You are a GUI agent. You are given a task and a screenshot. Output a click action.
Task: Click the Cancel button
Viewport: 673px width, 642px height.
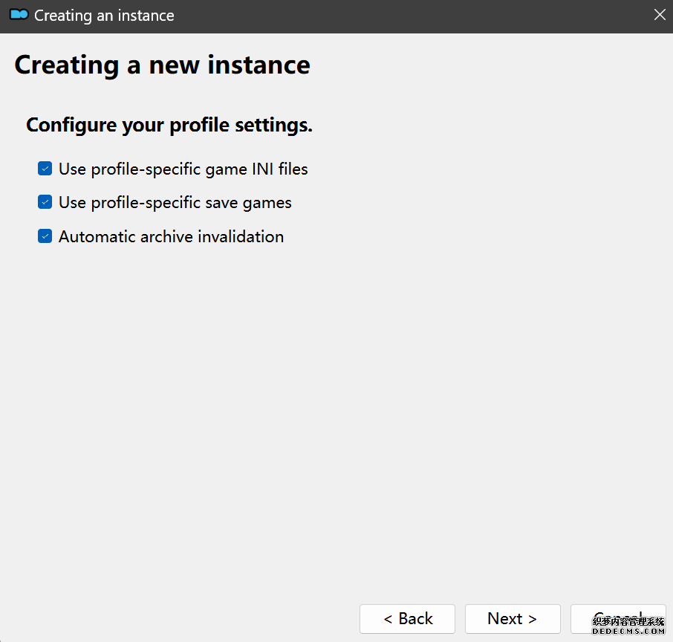pyautogui.click(x=617, y=618)
